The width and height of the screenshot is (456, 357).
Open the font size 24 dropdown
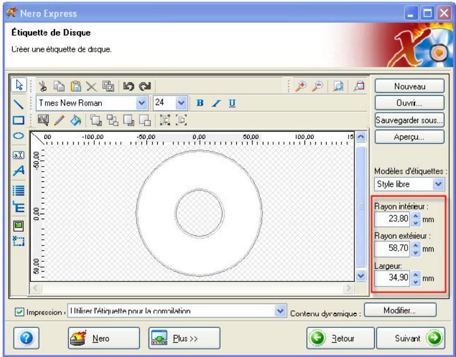pyautogui.click(x=181, y=103)
